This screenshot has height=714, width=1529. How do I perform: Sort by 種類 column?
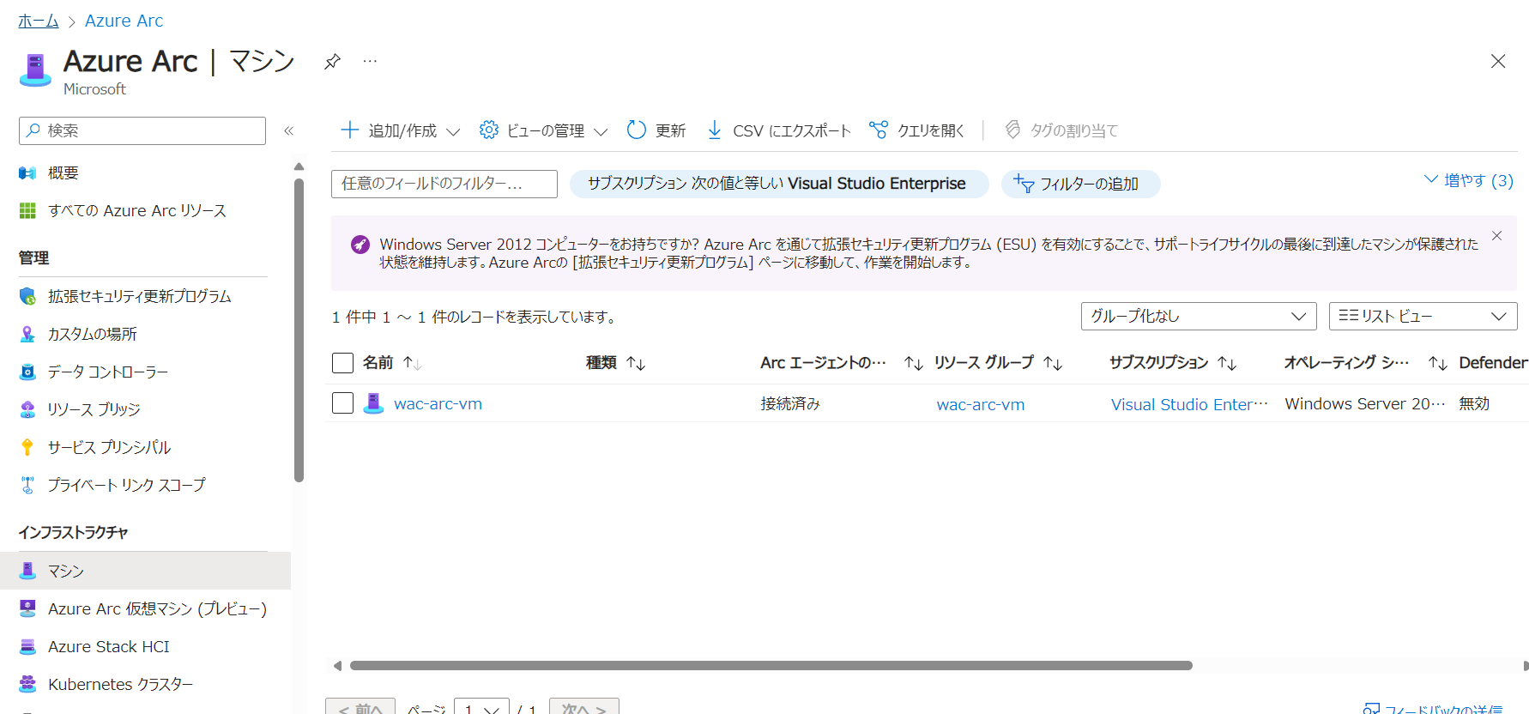click(x=615, y=363)
